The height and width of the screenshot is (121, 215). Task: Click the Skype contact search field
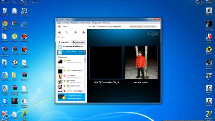coord(72,37)
